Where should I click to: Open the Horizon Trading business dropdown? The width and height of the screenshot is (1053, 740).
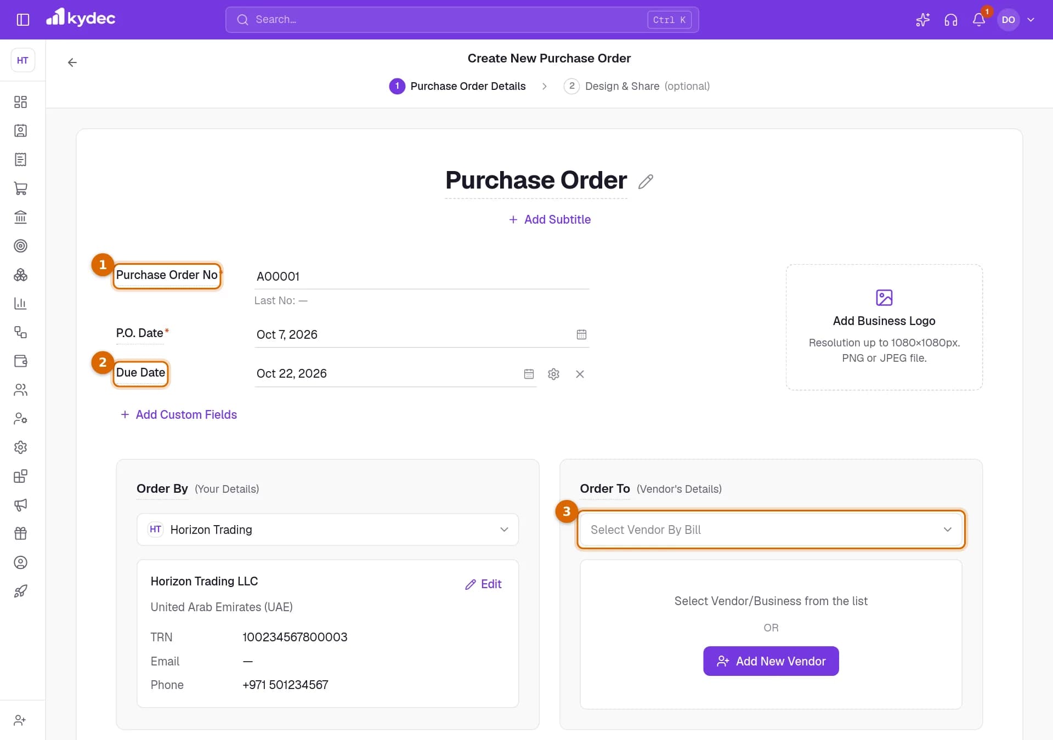point(327,530)
